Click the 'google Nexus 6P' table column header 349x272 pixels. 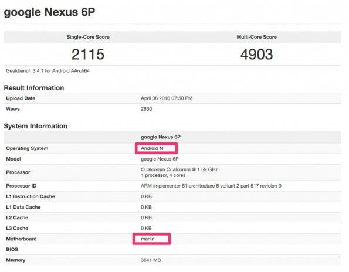click(x=161, y=137)
